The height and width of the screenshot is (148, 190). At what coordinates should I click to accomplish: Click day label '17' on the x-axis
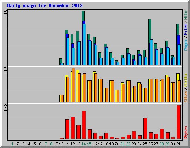pos(100,144)
